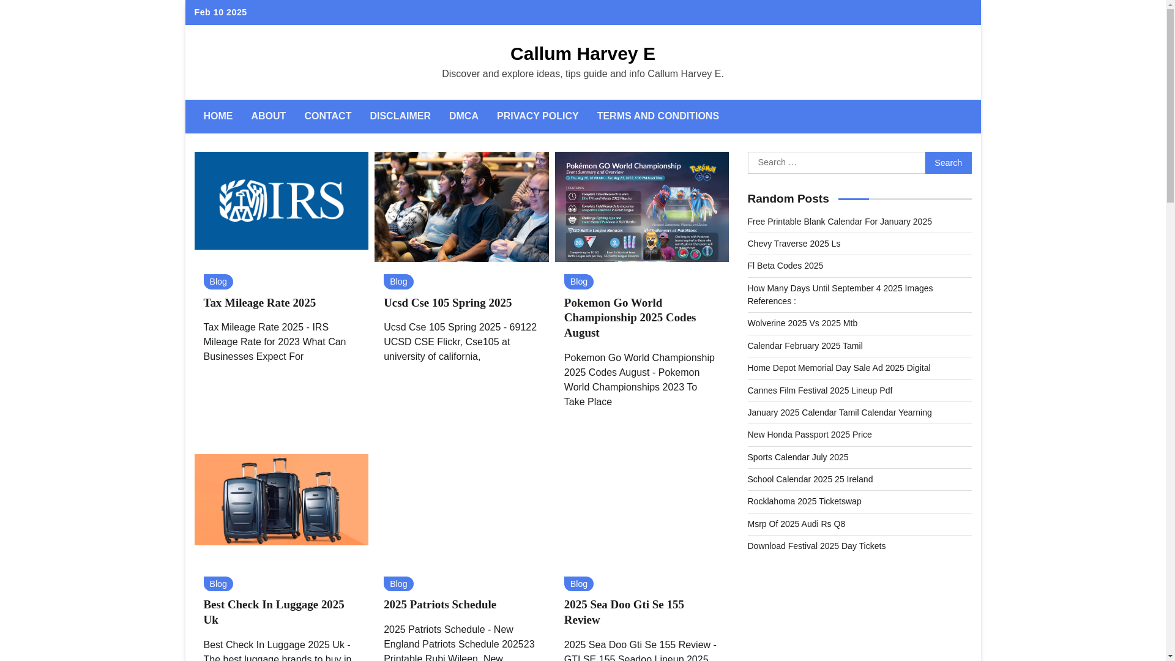Image resolution: width=1175 pixels, height=661 pixels.
Task: Open Pokemon Go World Championship 2025 Codes August
Action: 630,318
